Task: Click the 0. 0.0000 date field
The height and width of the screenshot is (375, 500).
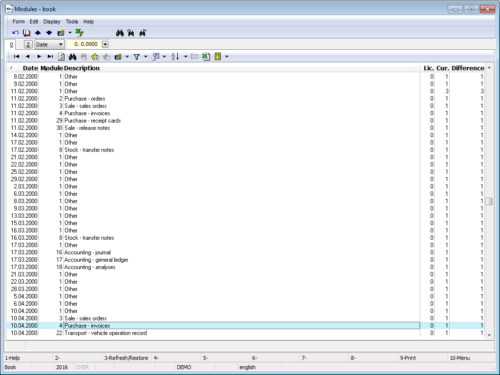Action: pyautogui.click(x=84, y=44)
